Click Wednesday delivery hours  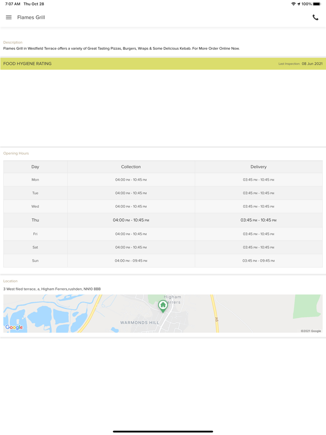(x=258, y=206)
